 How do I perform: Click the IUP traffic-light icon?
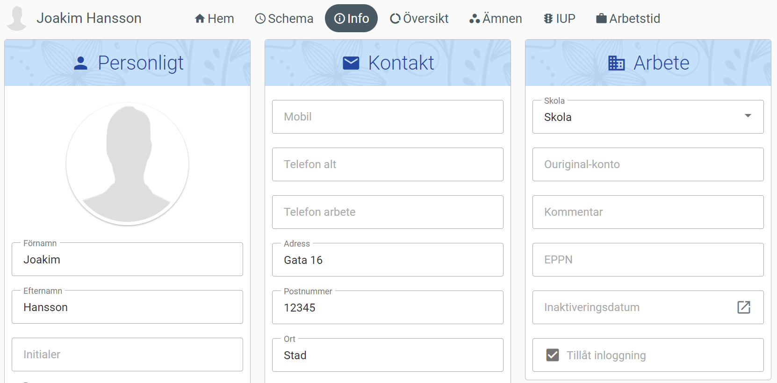548,19
